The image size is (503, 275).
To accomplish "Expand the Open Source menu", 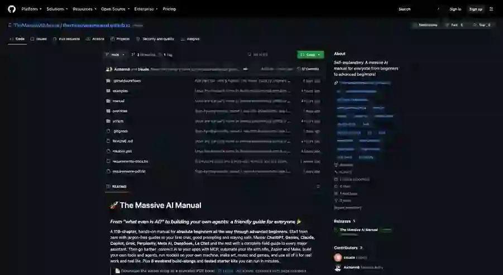I will (115, 9).
